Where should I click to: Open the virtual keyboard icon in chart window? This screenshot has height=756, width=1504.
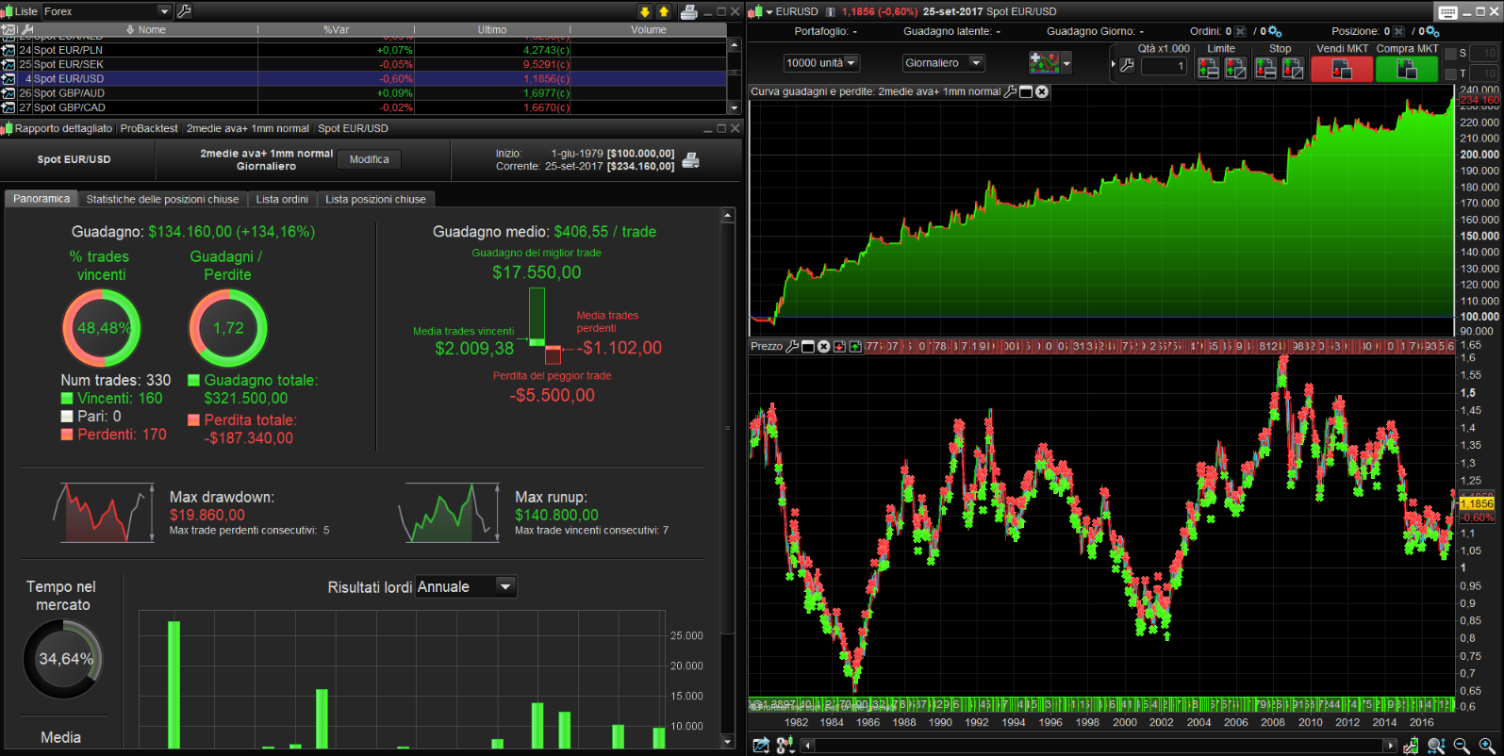click(1447, 12)
